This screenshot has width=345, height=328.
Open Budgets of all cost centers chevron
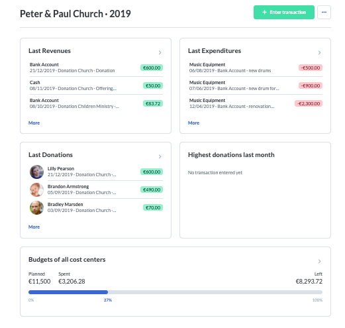(x=319, y=261)
